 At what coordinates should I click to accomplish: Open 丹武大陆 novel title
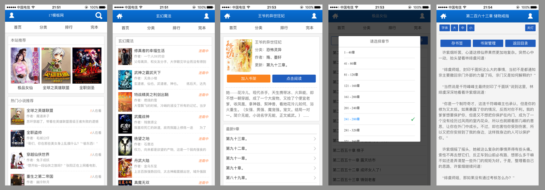pyautogui.click(x=141, y=161)
